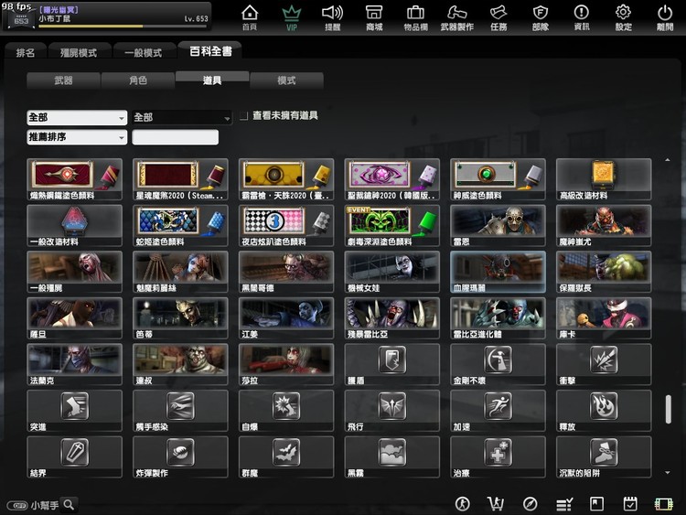The height and width of the screenshot is (515, 686).
Task: Select the 自爆 self-destruct skill icon
Action: [x=286, y=405]
